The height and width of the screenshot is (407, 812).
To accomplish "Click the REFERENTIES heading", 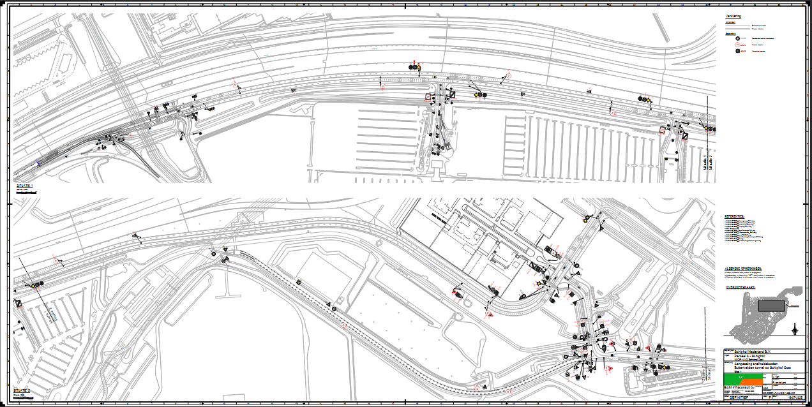I will click(734, 217).
